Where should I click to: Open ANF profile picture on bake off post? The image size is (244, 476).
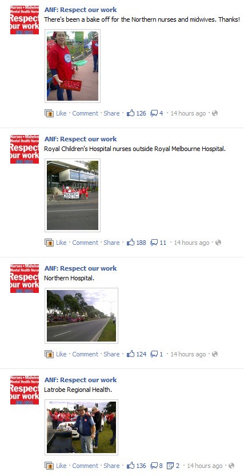(x=25, y=20)
